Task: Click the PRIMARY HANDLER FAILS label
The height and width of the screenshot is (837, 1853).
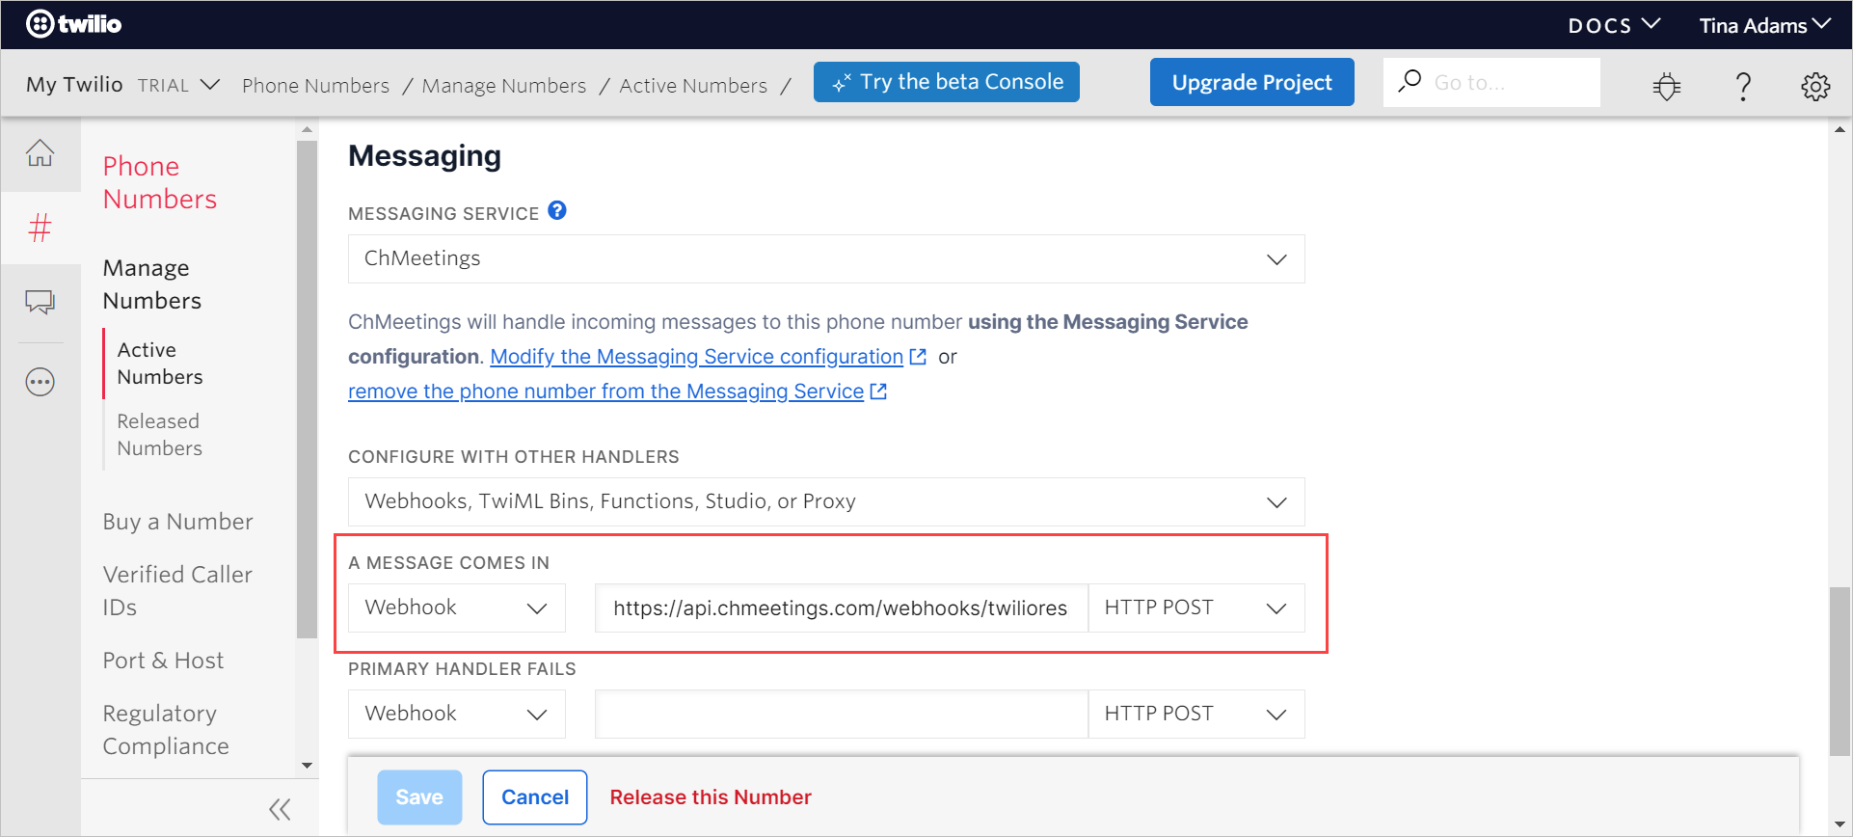Action: point(462,669)
